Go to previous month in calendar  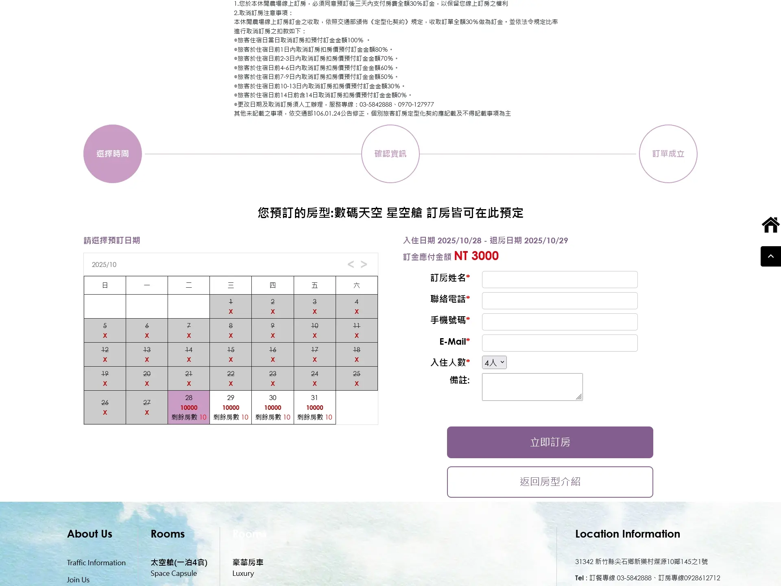(x=351, y=265)
